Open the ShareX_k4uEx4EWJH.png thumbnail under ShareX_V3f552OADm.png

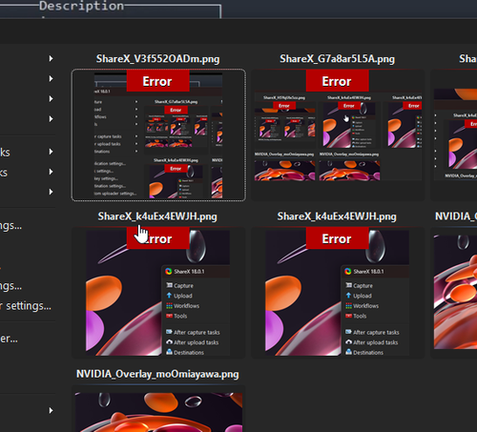click(x=158, y=293)
